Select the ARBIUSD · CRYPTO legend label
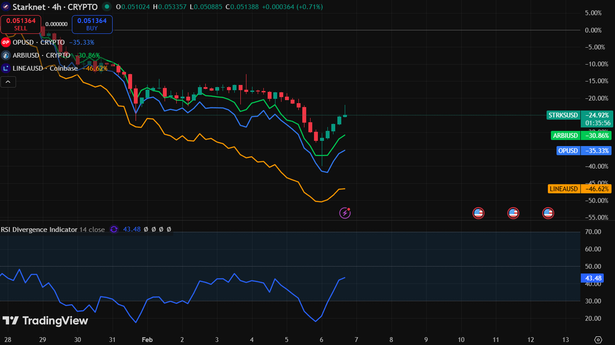The height and width of the screenshot is (345, 615). click(41, 55)
